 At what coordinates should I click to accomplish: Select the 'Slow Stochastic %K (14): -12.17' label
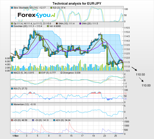click(x=30, y=8)
